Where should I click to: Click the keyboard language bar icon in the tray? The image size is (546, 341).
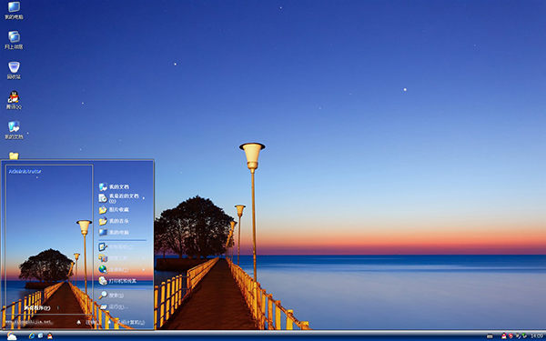coord(490,336)
